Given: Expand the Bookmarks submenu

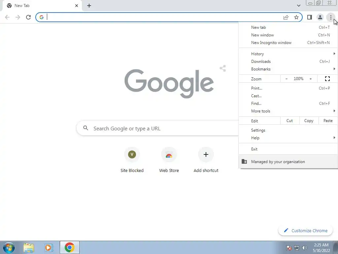Looking at the screenshot, I should (288, 69).
